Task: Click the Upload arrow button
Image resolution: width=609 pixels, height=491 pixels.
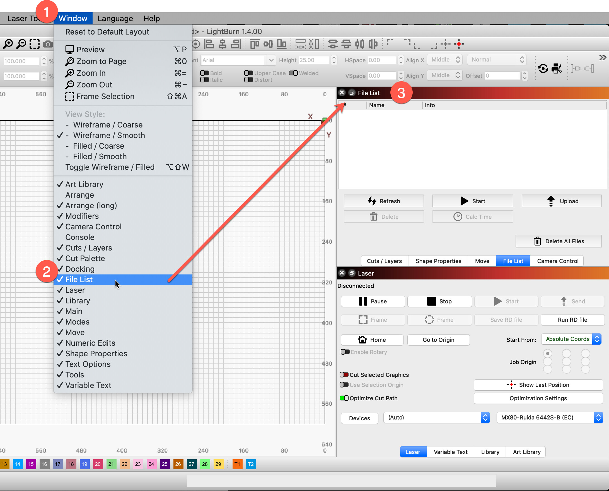Action: [x=561, y=201]
